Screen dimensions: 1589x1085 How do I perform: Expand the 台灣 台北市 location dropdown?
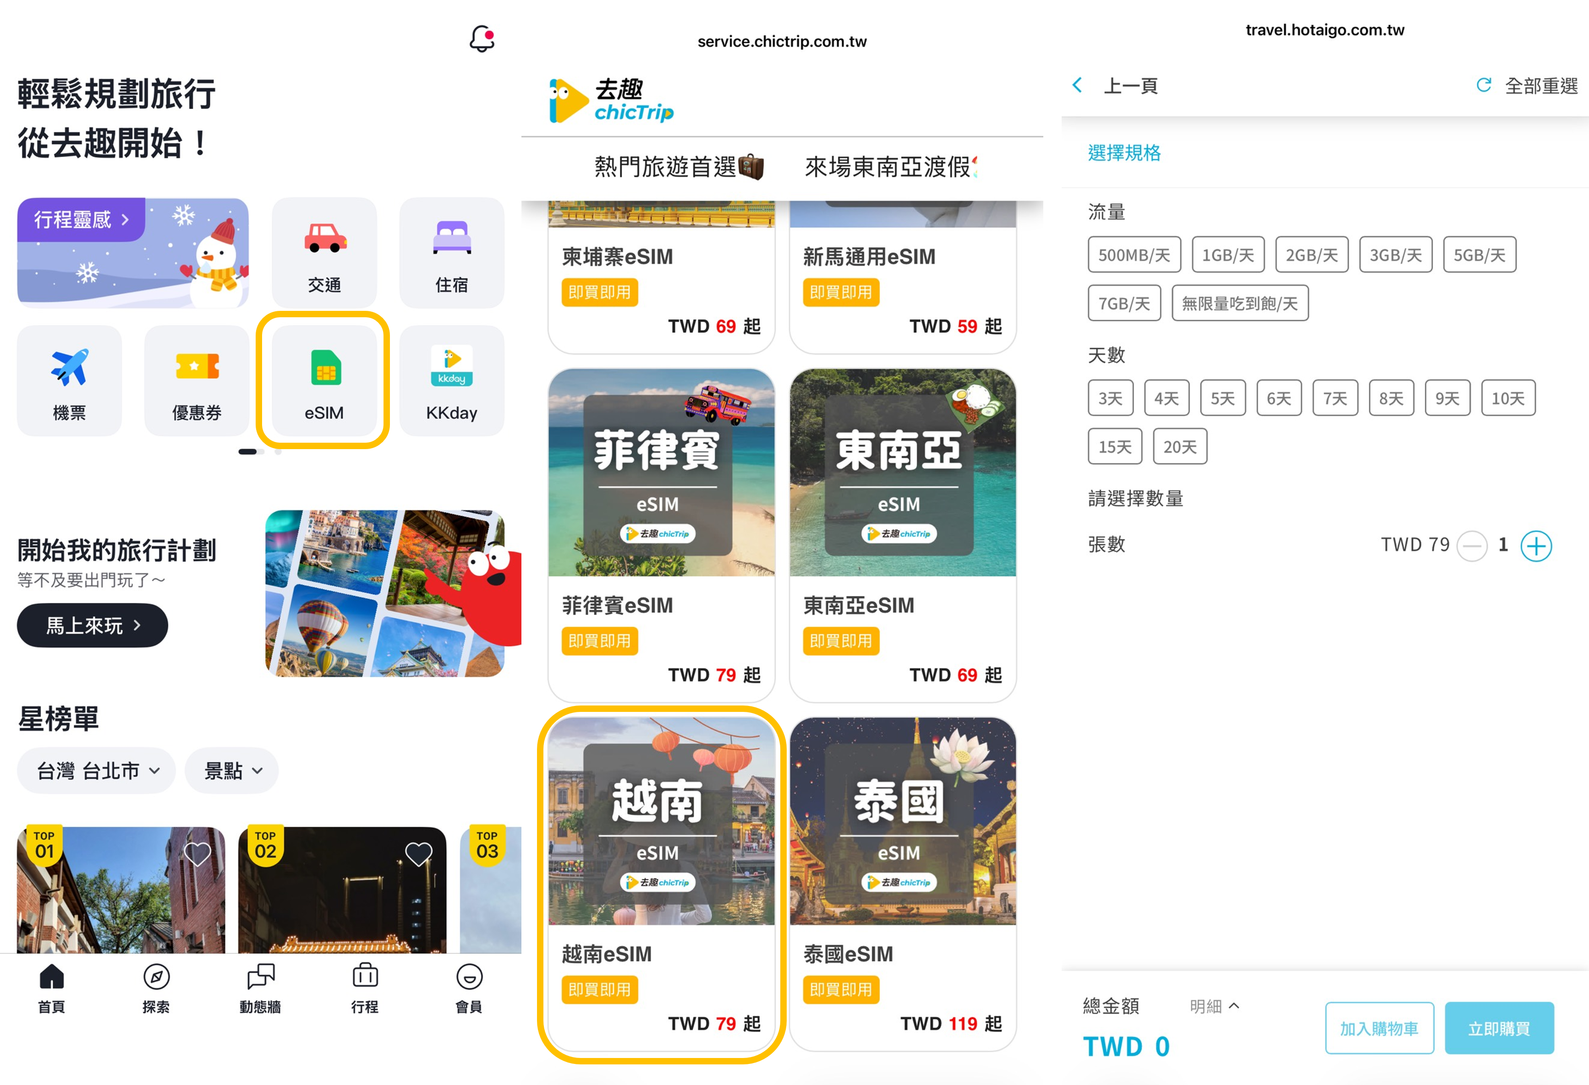pyautogui.click(x=96, y=770)
